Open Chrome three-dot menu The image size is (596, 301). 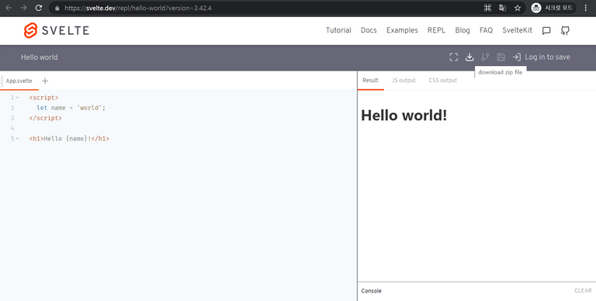(586, 8)
